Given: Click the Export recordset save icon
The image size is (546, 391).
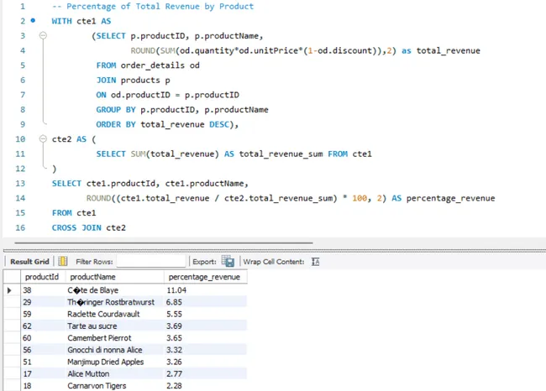Looking at the screenshot, I should (228, 261).
